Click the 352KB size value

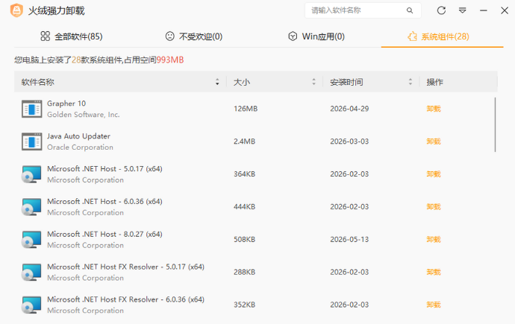point(244,305)
